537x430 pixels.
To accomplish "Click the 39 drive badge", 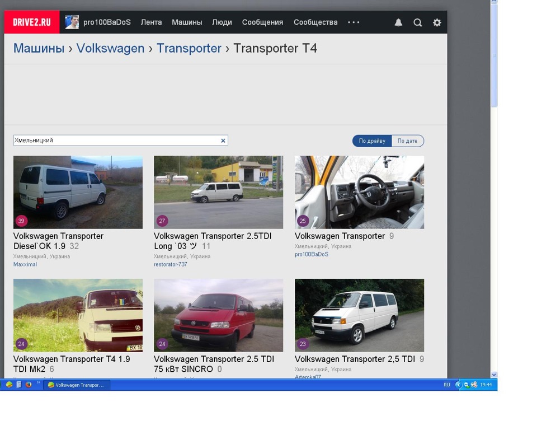I will point(21,221).
